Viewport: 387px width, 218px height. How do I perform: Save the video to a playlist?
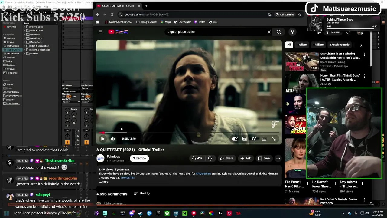[264, 158]
